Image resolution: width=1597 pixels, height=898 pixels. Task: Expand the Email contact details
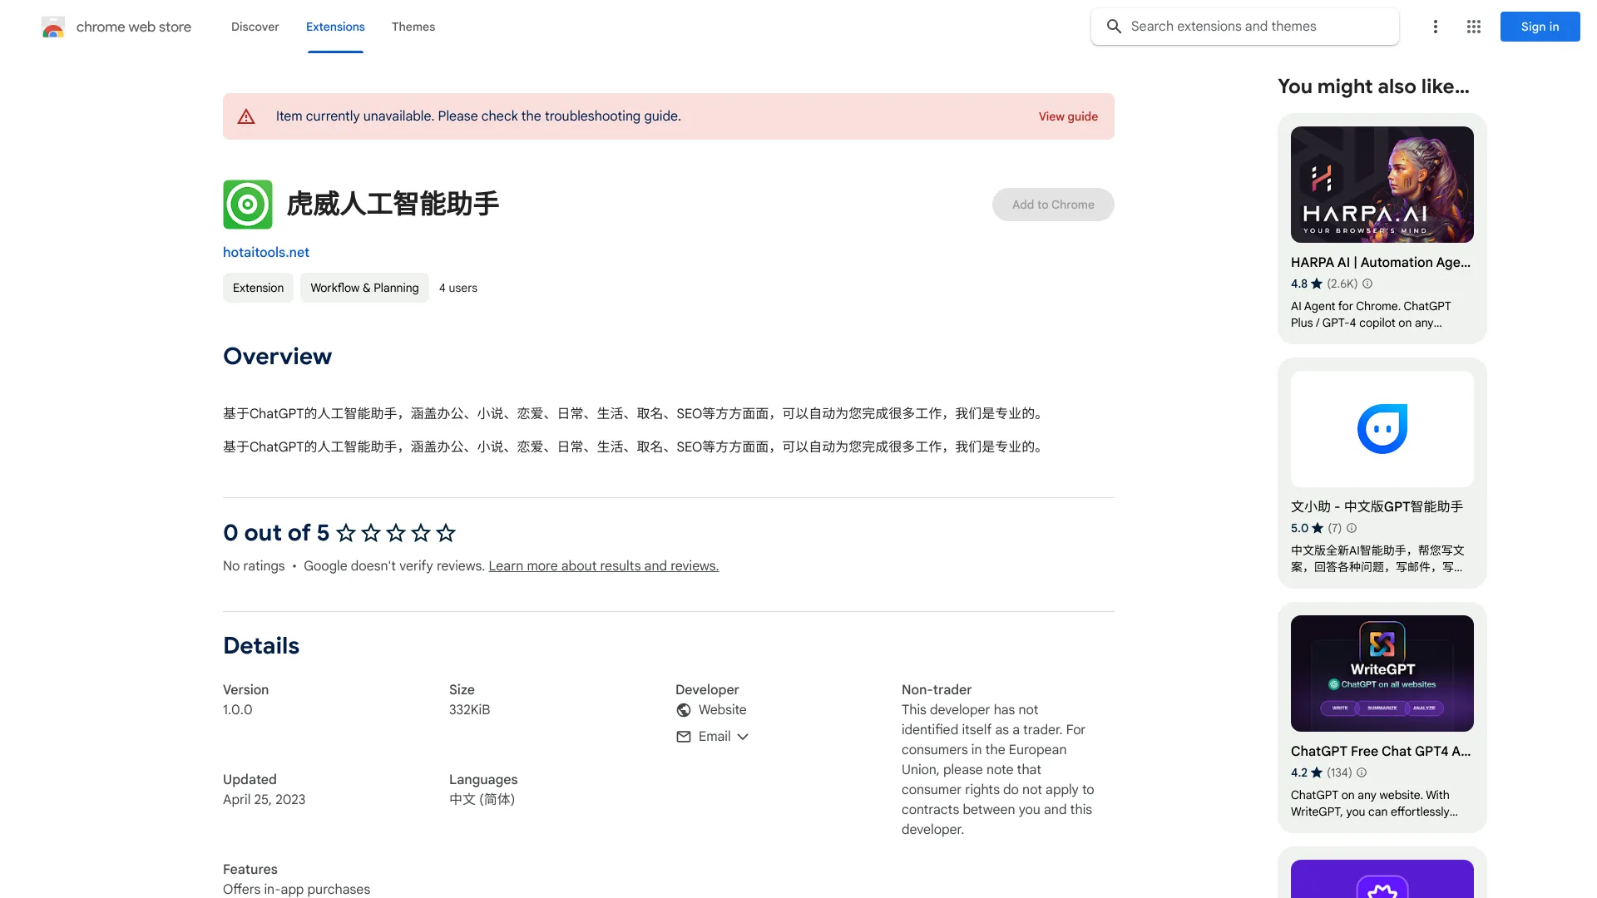coord(743,736)
